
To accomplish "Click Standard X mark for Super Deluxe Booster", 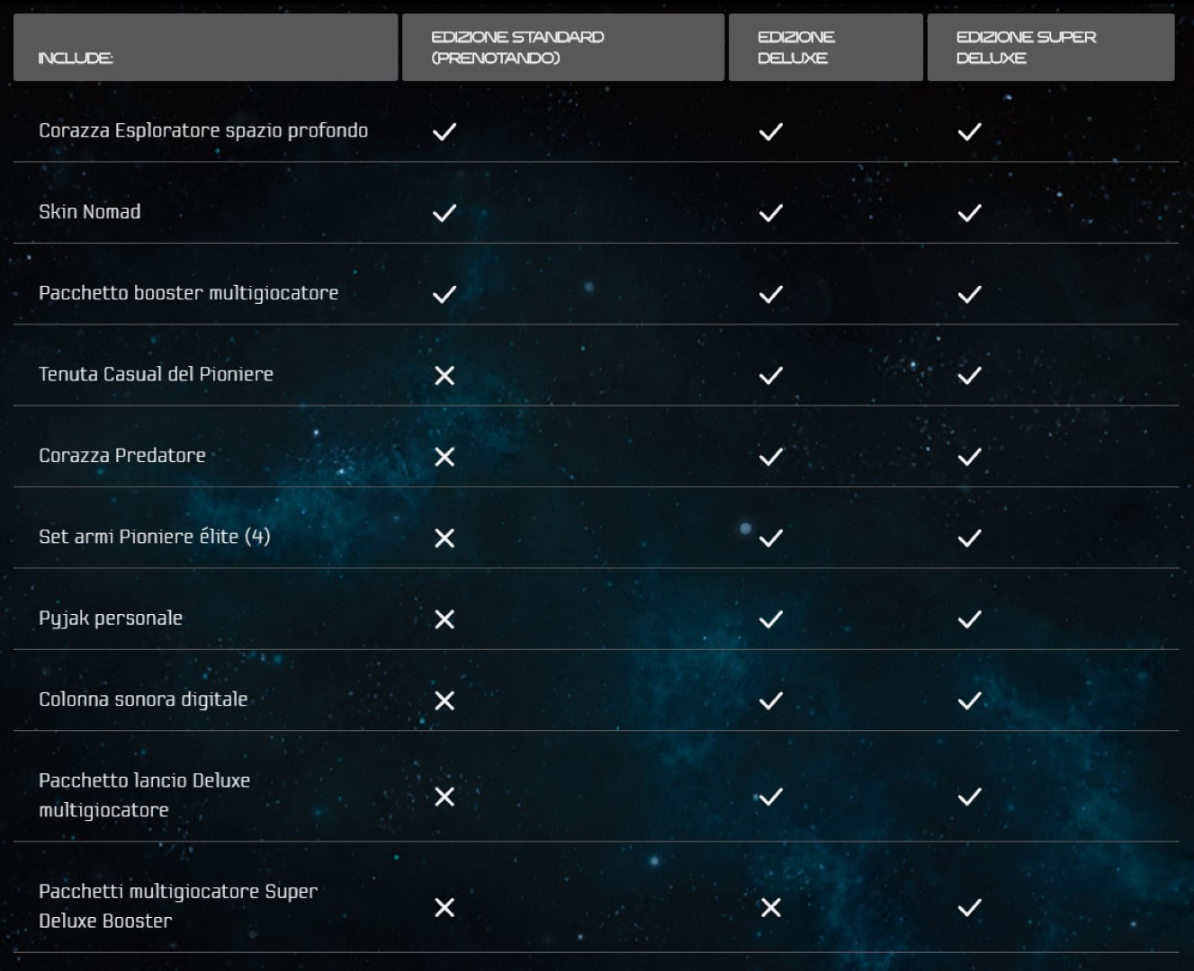I will coord(444,908).
